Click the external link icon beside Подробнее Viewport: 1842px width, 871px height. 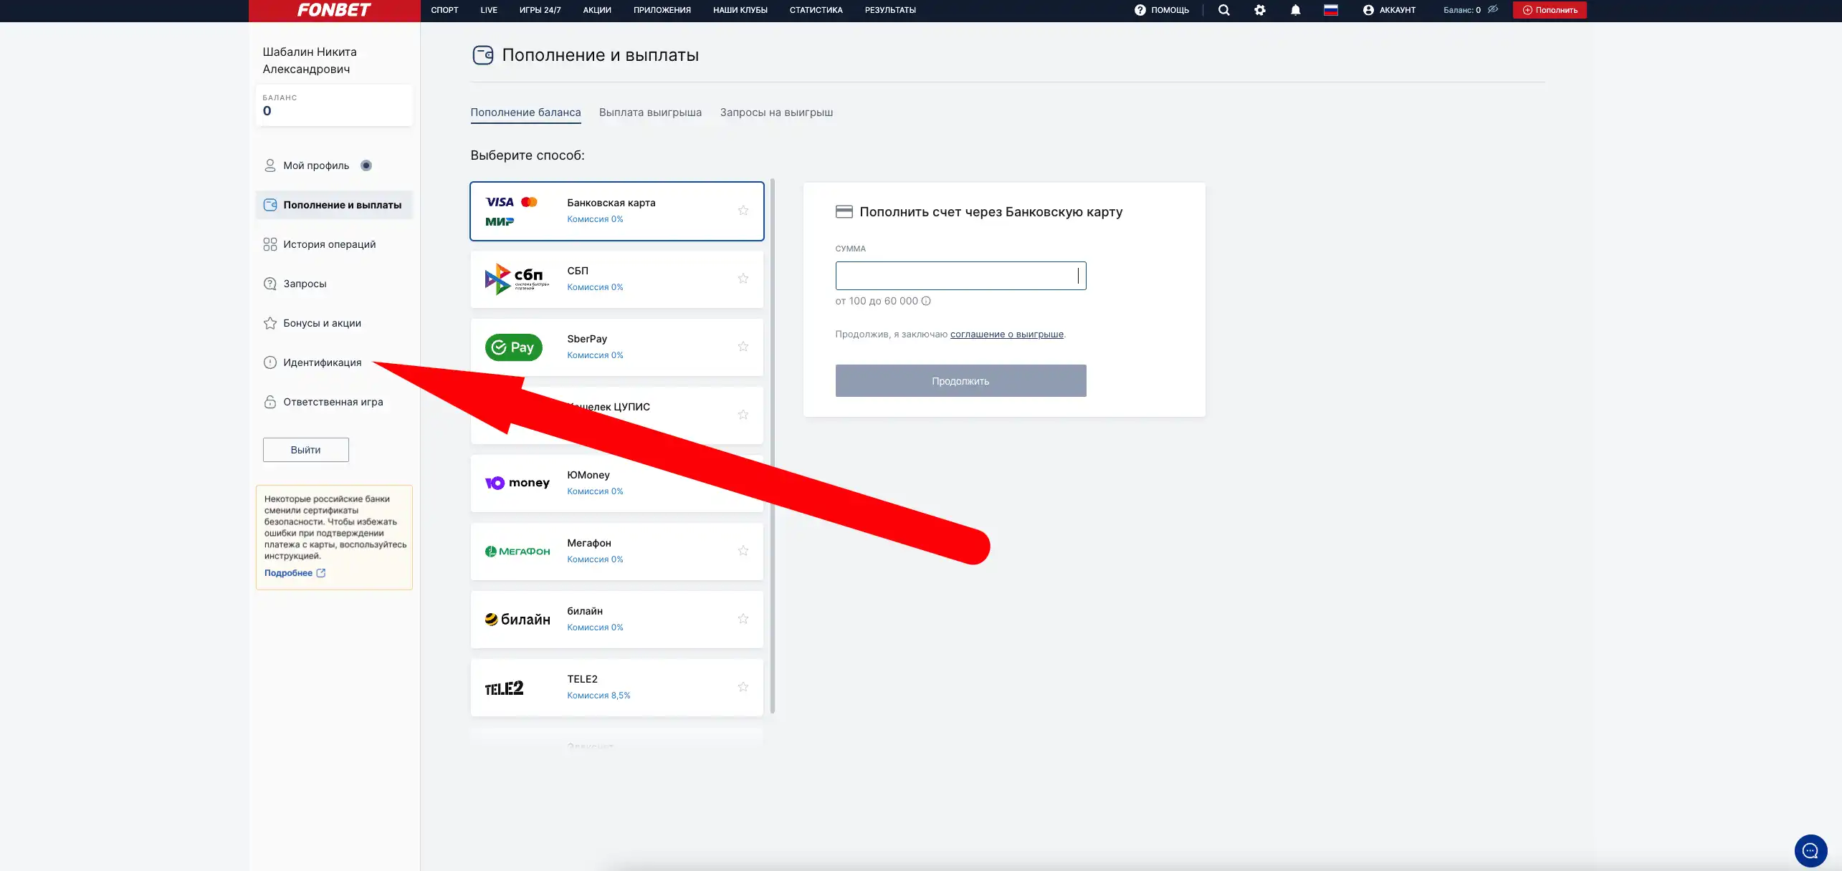pyautogui.click(x=321, y=573)
